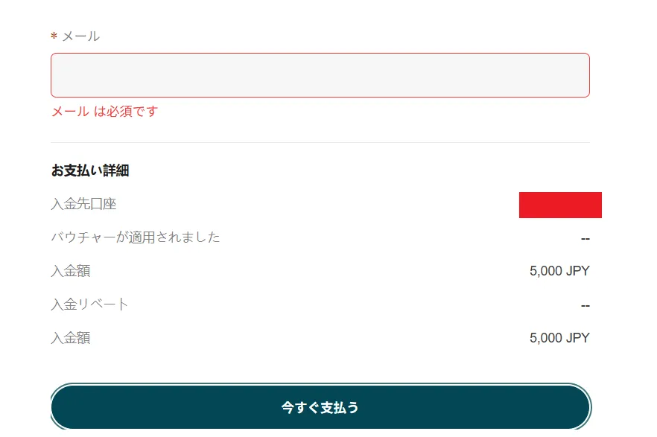657x437 pixels.
Task: Click the 入金リベート row label
Action: [x=90, y=304]
